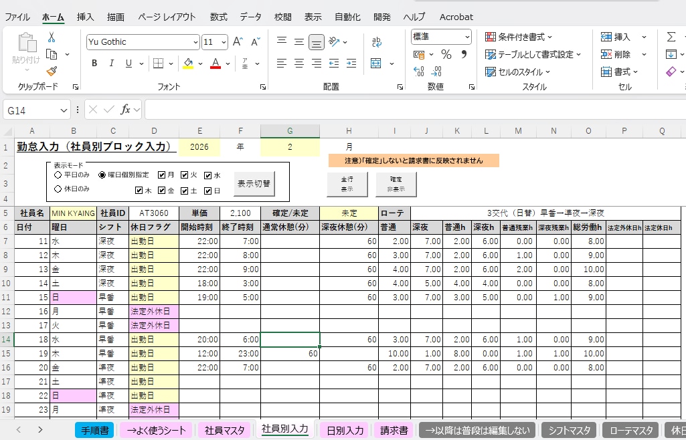Expand fill color dropdown arrow
Screen dimensions: 686x440
coord(200,64)
